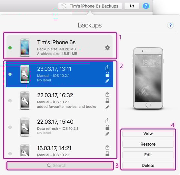Click the transfer arrows toolbar button
This screenshot has width=180, height=175.
pyautogui.click(x=132, y=6)
